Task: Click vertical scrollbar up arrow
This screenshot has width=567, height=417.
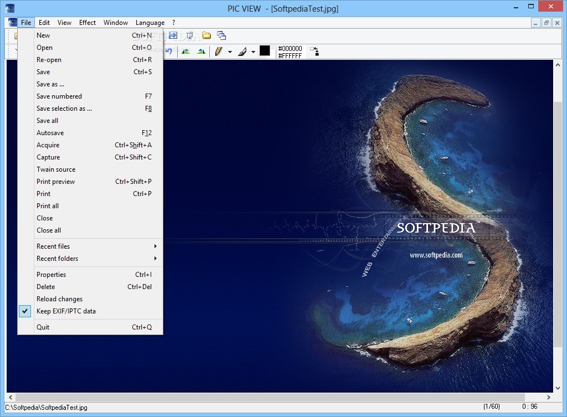Action: point(558,65)
